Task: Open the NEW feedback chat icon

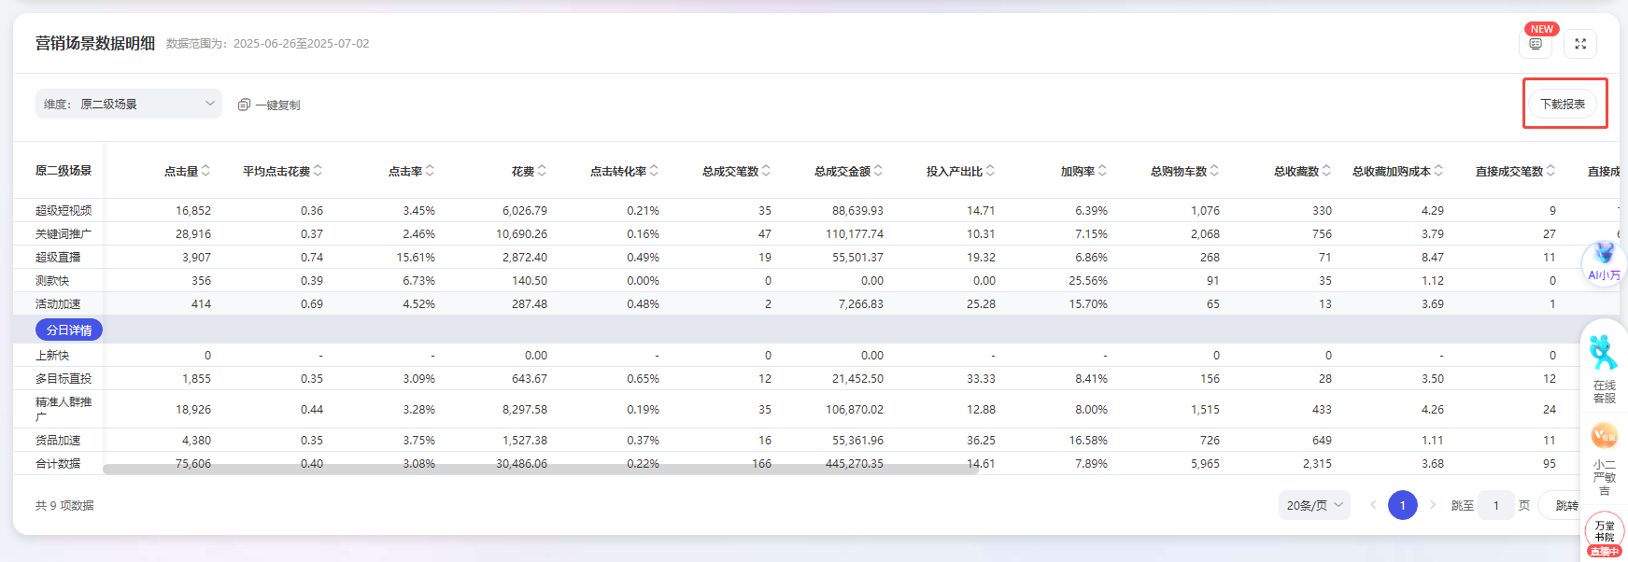Action: click(x=1536, y=44)
